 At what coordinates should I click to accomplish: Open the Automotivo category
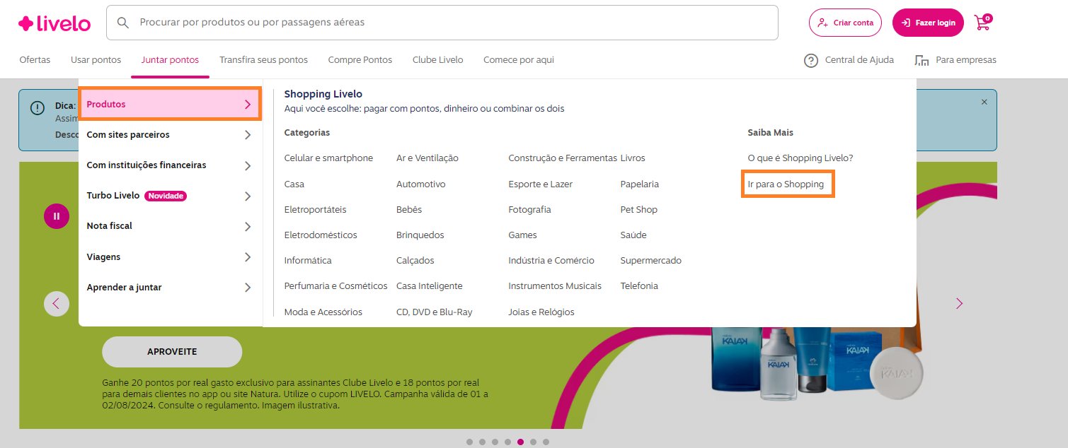point(421,184)
